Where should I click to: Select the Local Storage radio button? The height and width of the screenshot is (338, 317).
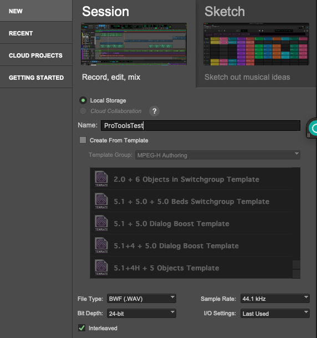83,100
